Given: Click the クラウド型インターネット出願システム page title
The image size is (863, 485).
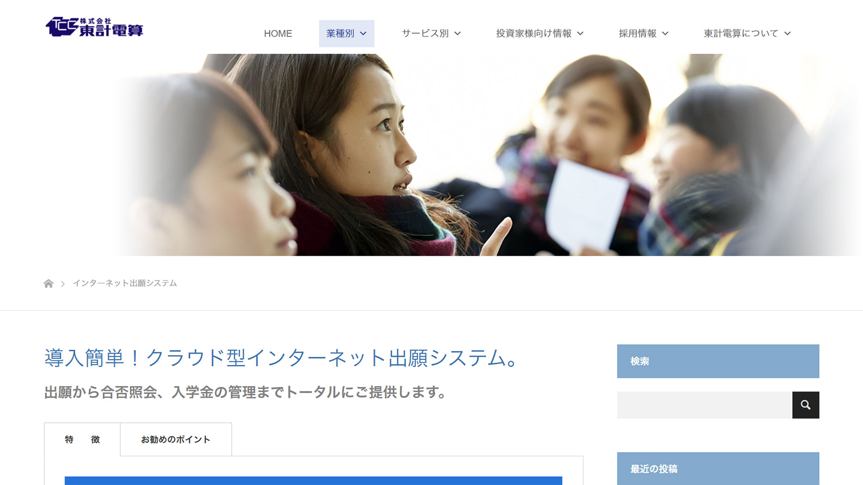Looking at the screenshot, I should [281, 358].
